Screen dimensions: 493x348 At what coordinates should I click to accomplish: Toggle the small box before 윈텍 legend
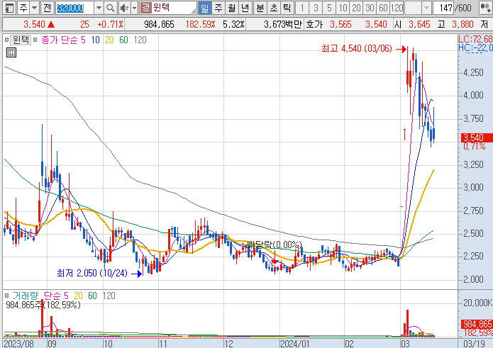pos(6,40)
